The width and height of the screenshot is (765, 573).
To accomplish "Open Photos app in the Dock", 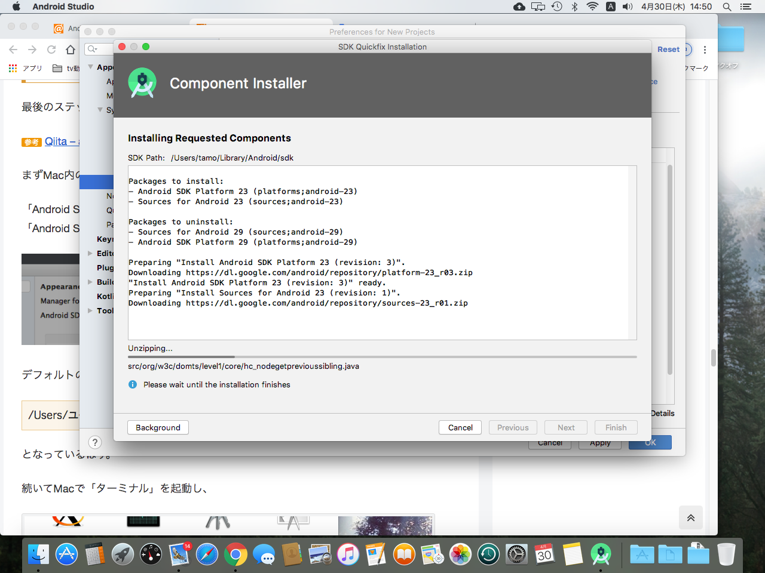I will coord(460,554).
